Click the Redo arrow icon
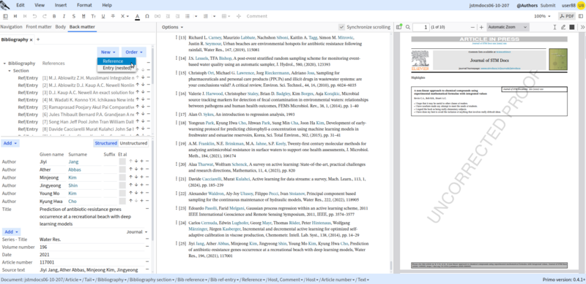 point(45,16)
